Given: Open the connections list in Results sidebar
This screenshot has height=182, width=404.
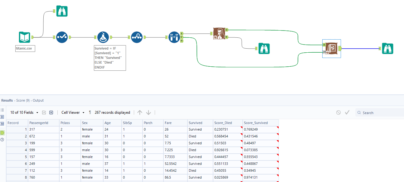Looking at the screenshot, I should click(x=2, y=110).
